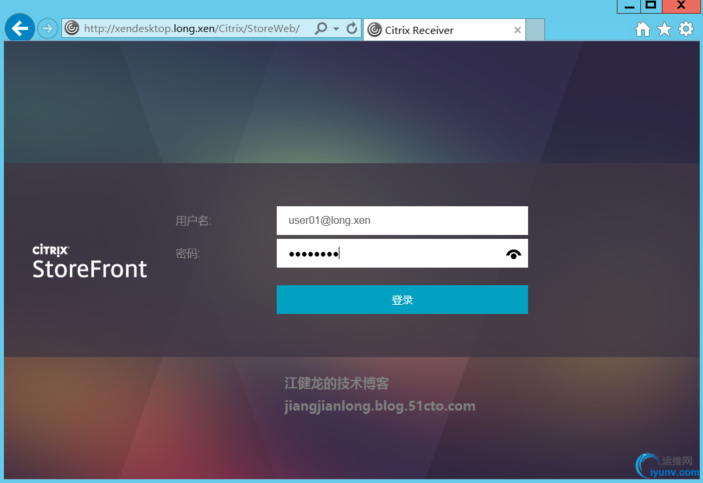Open browser Tools gear menu
The width and height of the screenshot is (703, 483).
pyautogui.click(x=685, y=29)
